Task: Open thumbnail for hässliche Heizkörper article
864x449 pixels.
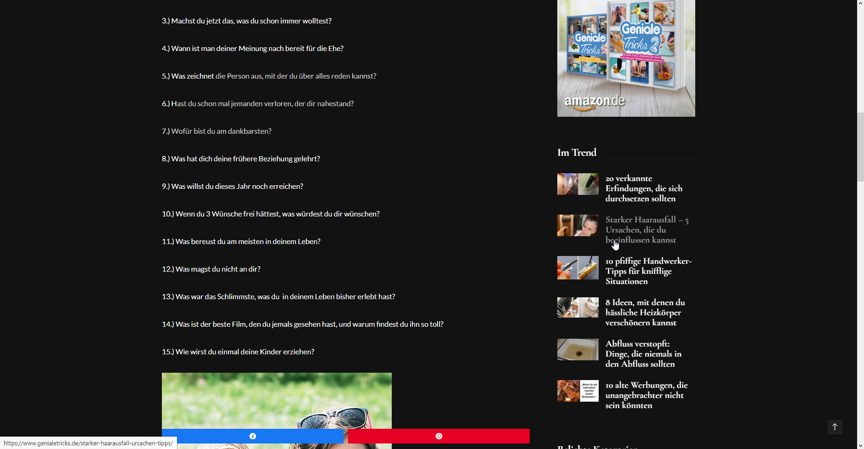Action: 578,308
